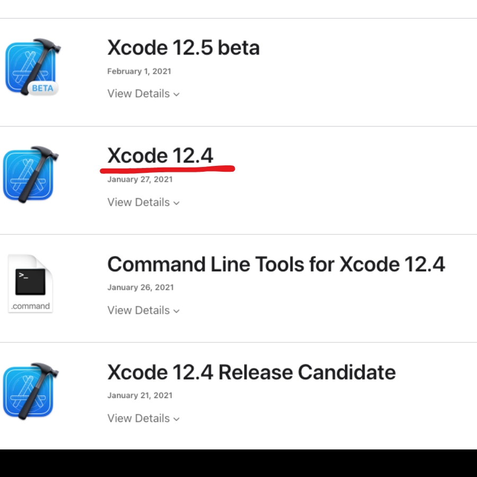The height and width of the screenshot is (477, 477).
Task: Open Command Line Tools for Xcode 12.4
Action: [x=276, y=264]
